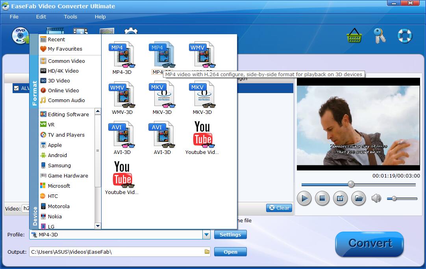Adjust the volume slider
This screenshot has width=426, height=269.
click(x=402, y=199)
